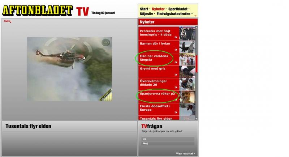Screen dimensions: 289x157
Task: Click the thumbnail beside 'Första dödsoffret i Europa'
Action: coord(187,109)
